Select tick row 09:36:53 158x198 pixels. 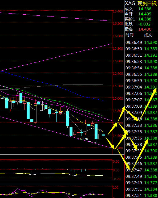click(141, 61)
